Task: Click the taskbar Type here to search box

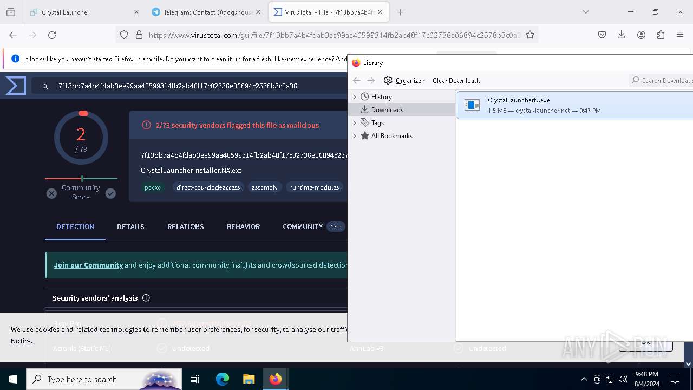Action: click(x=104, y=379)
